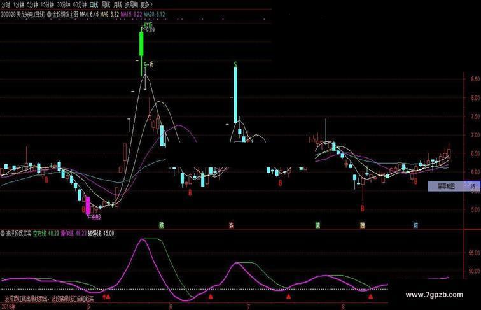Click red triangle signal between months 7 and 8
Screen dimensions: 481x310
[288, 297]
